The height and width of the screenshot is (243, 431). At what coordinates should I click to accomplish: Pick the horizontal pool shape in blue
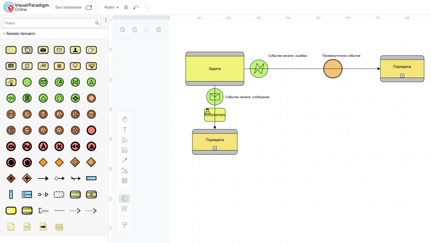click(x=91, y=179)
